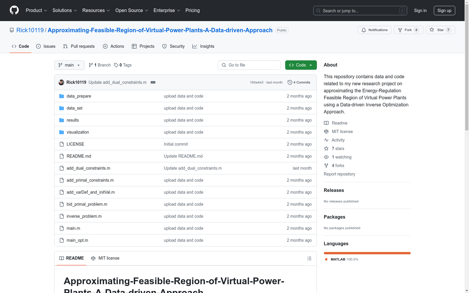Click the Update README.md commit message
The width and height of the screenshot is (469, 293).
(183, 156)
